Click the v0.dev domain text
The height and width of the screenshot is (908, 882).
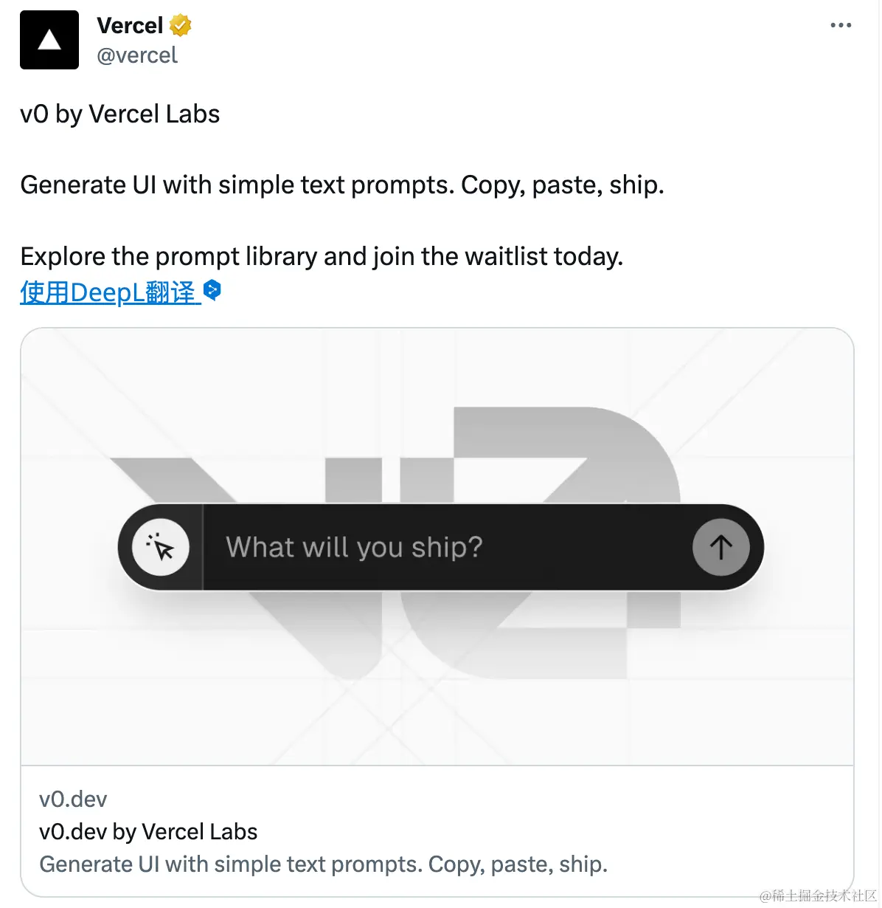coord(73,799)
